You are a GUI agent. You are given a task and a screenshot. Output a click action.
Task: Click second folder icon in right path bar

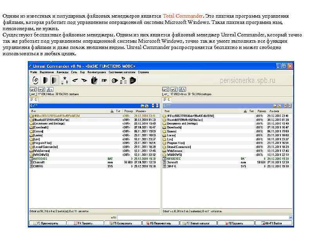point(279,106)
